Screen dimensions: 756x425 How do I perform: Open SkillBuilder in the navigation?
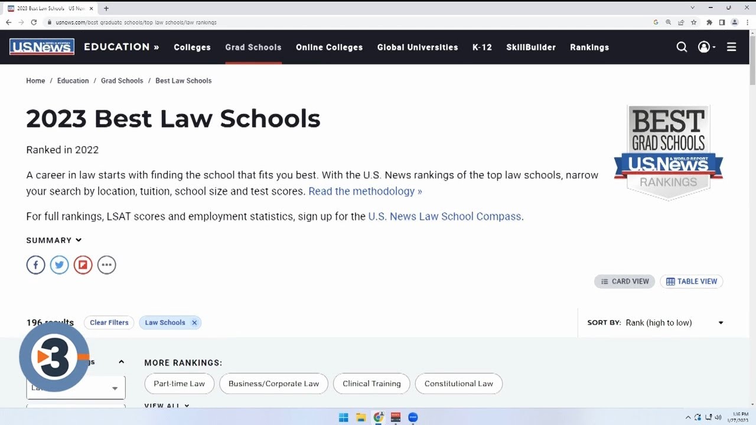(x=531, y=47)
